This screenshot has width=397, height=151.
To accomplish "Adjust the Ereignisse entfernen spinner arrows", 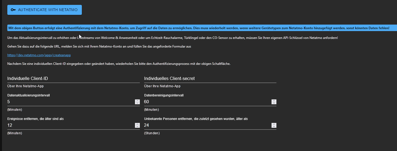I will [x=137, y=125].
